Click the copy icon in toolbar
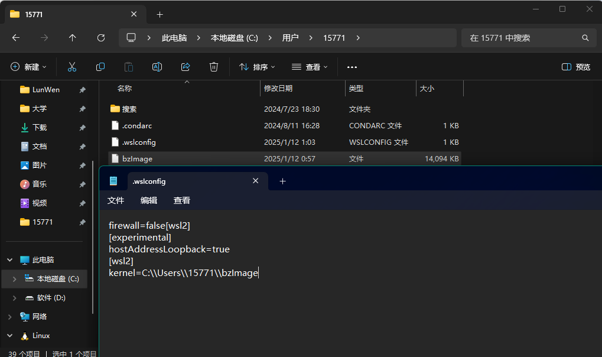The height and width of the screenshot is (357, 602). coord(100,67)
